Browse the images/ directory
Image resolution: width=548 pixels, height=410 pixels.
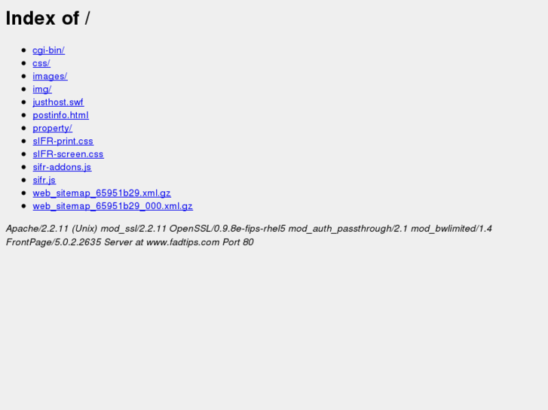click(50, 76)
